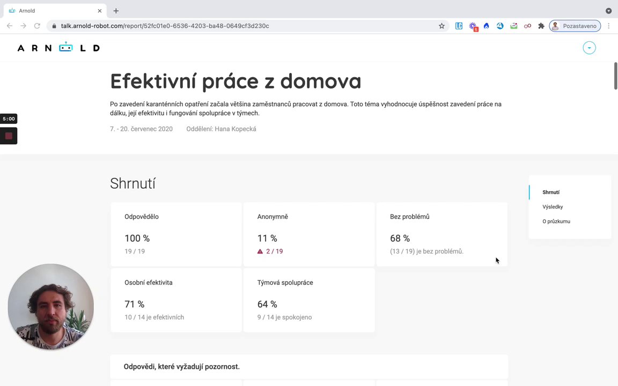618x386 pixels.
Task: Open Chrome's three-dot menu
Action: click(x=608, y=26)
